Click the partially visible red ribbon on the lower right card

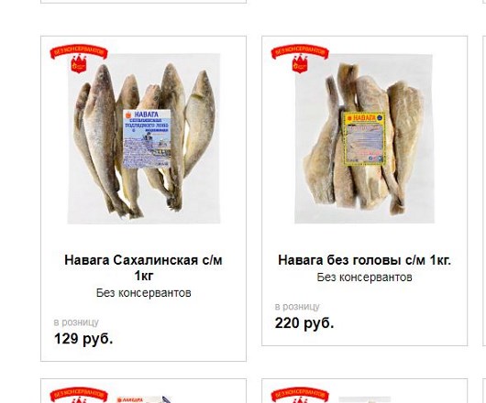[300, 395]
